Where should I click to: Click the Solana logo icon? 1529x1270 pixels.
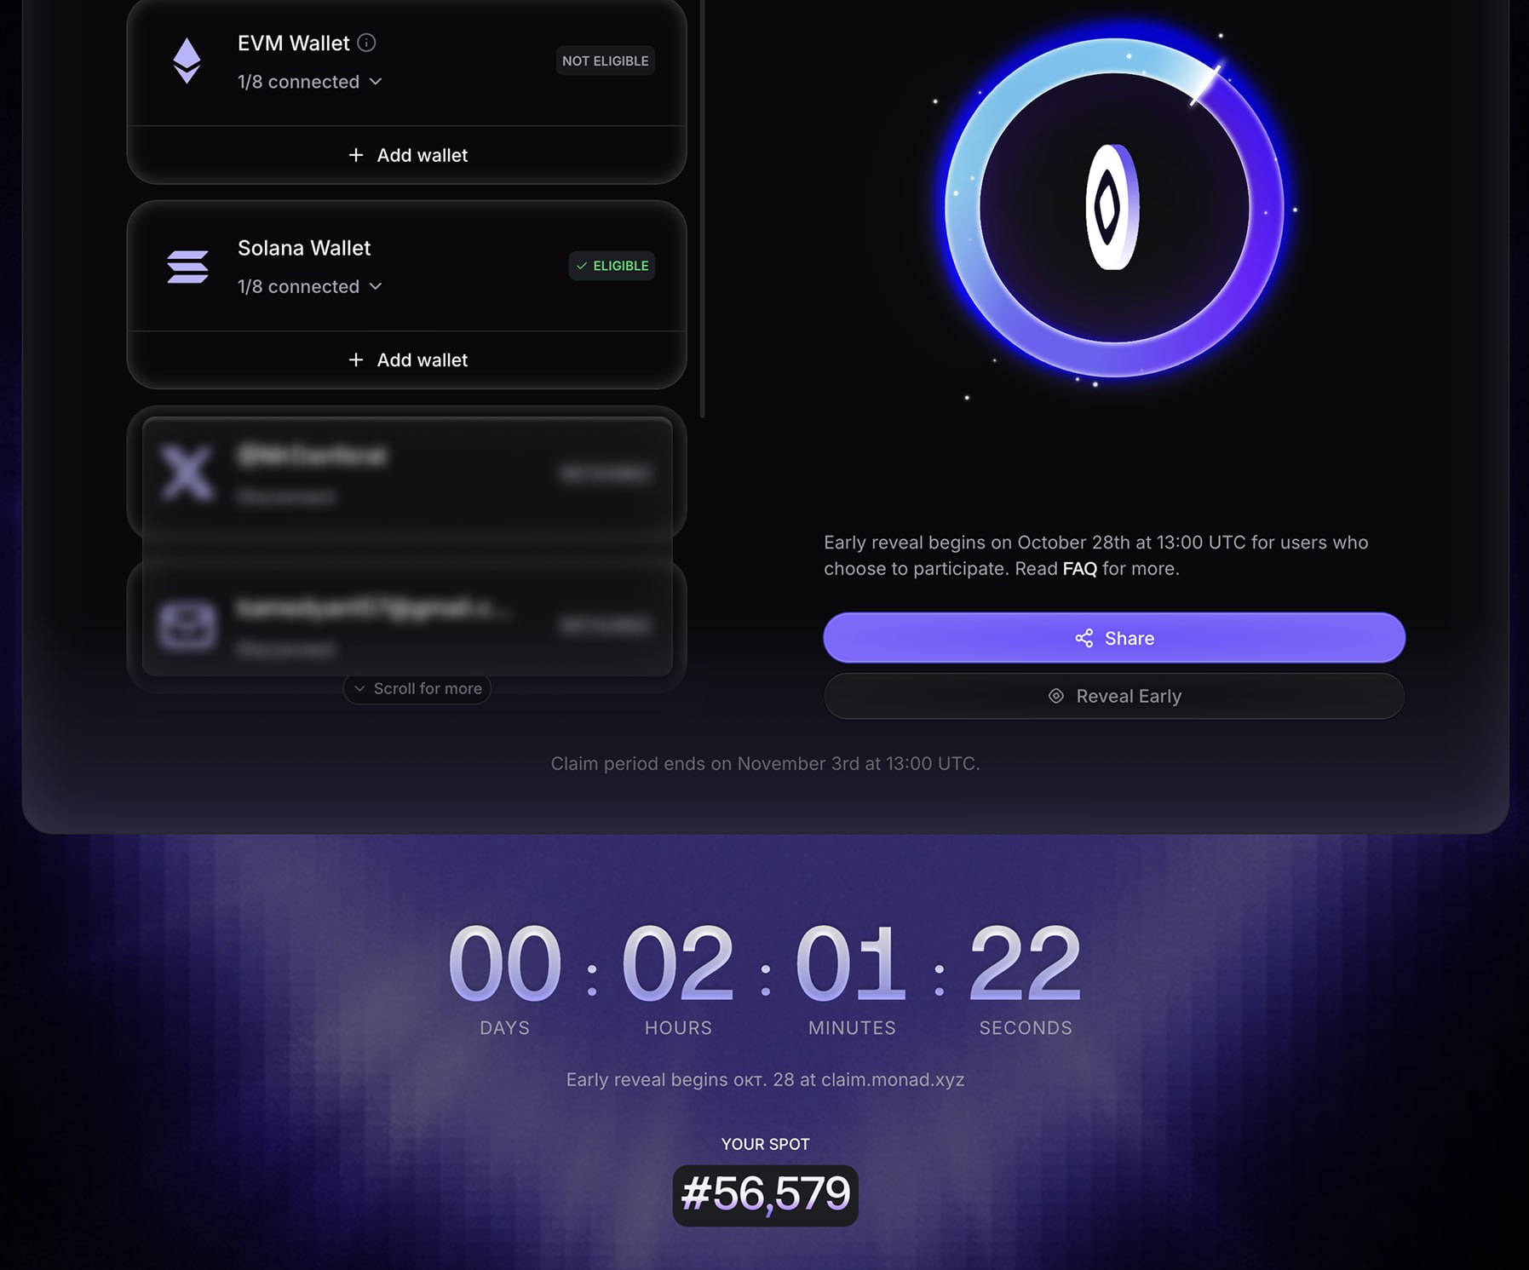pyautogui.click(x=188, y=267)
